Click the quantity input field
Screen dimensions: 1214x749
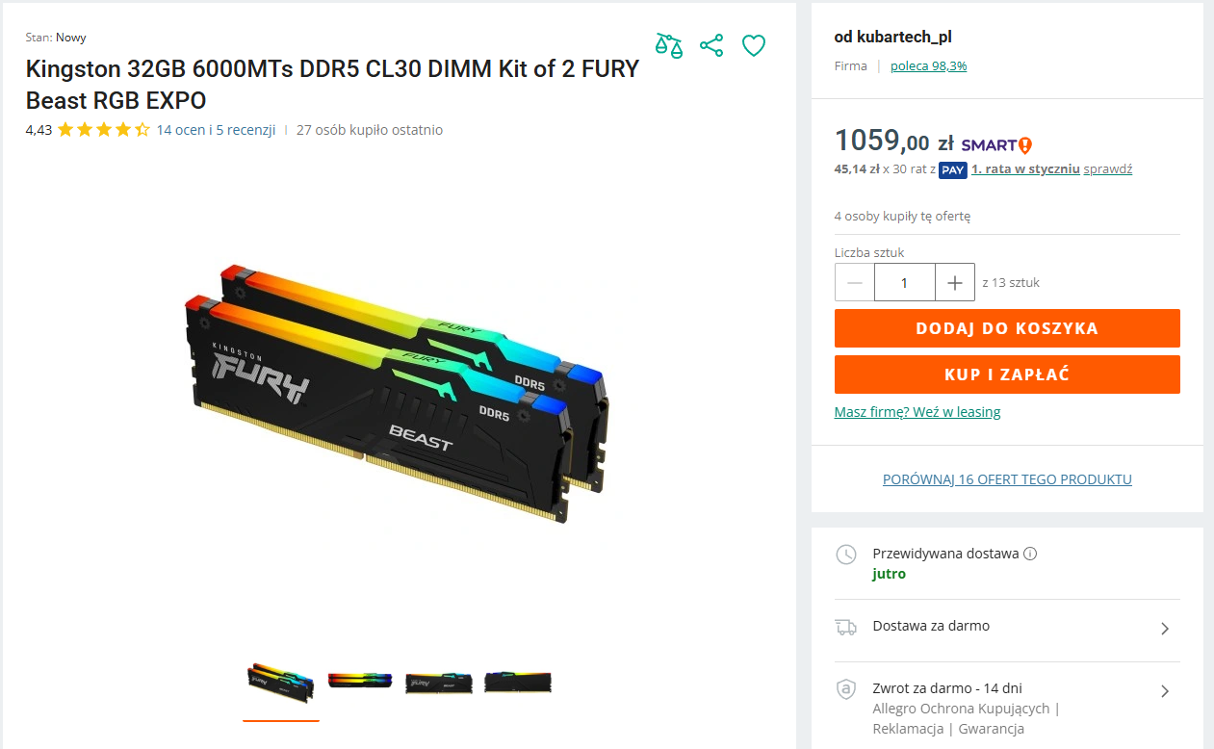coord(905,282)
